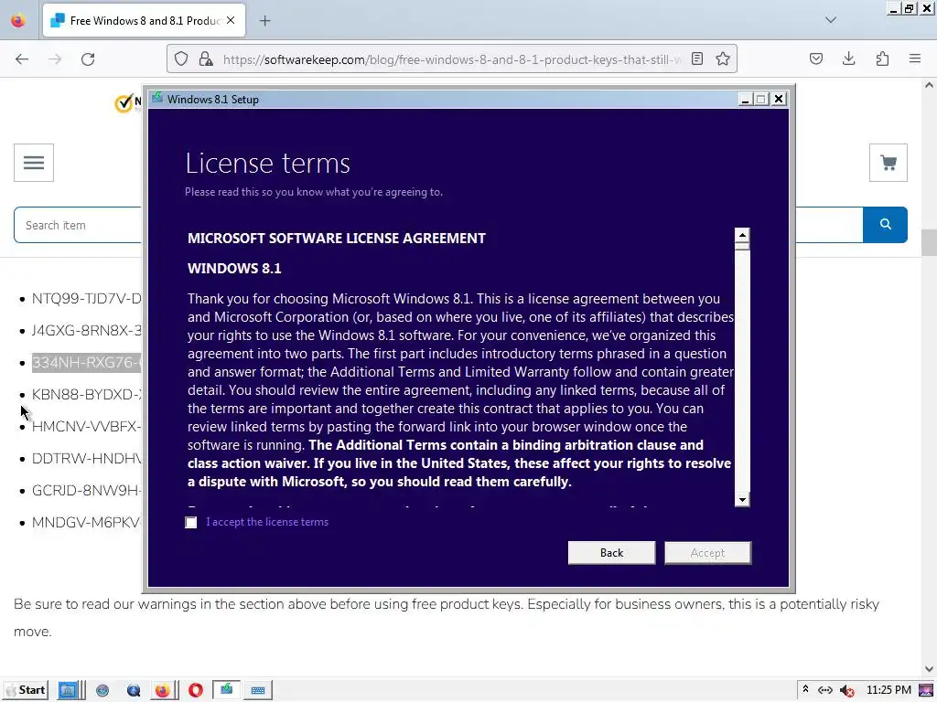Click the blue search button on site
The width and height of the screenshot is (937, 702).
tap(885, 225)
